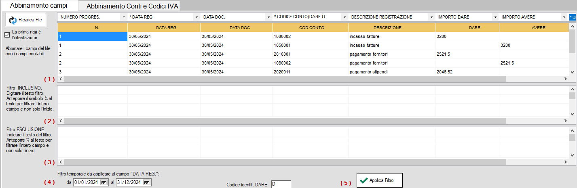
Task: Switch to Abbinamento campi tab
Action: click(39, 6)
